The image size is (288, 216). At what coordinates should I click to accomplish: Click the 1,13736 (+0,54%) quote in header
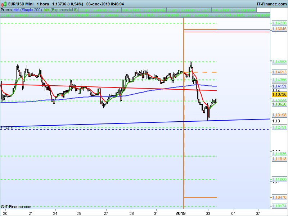pos(68,4)
